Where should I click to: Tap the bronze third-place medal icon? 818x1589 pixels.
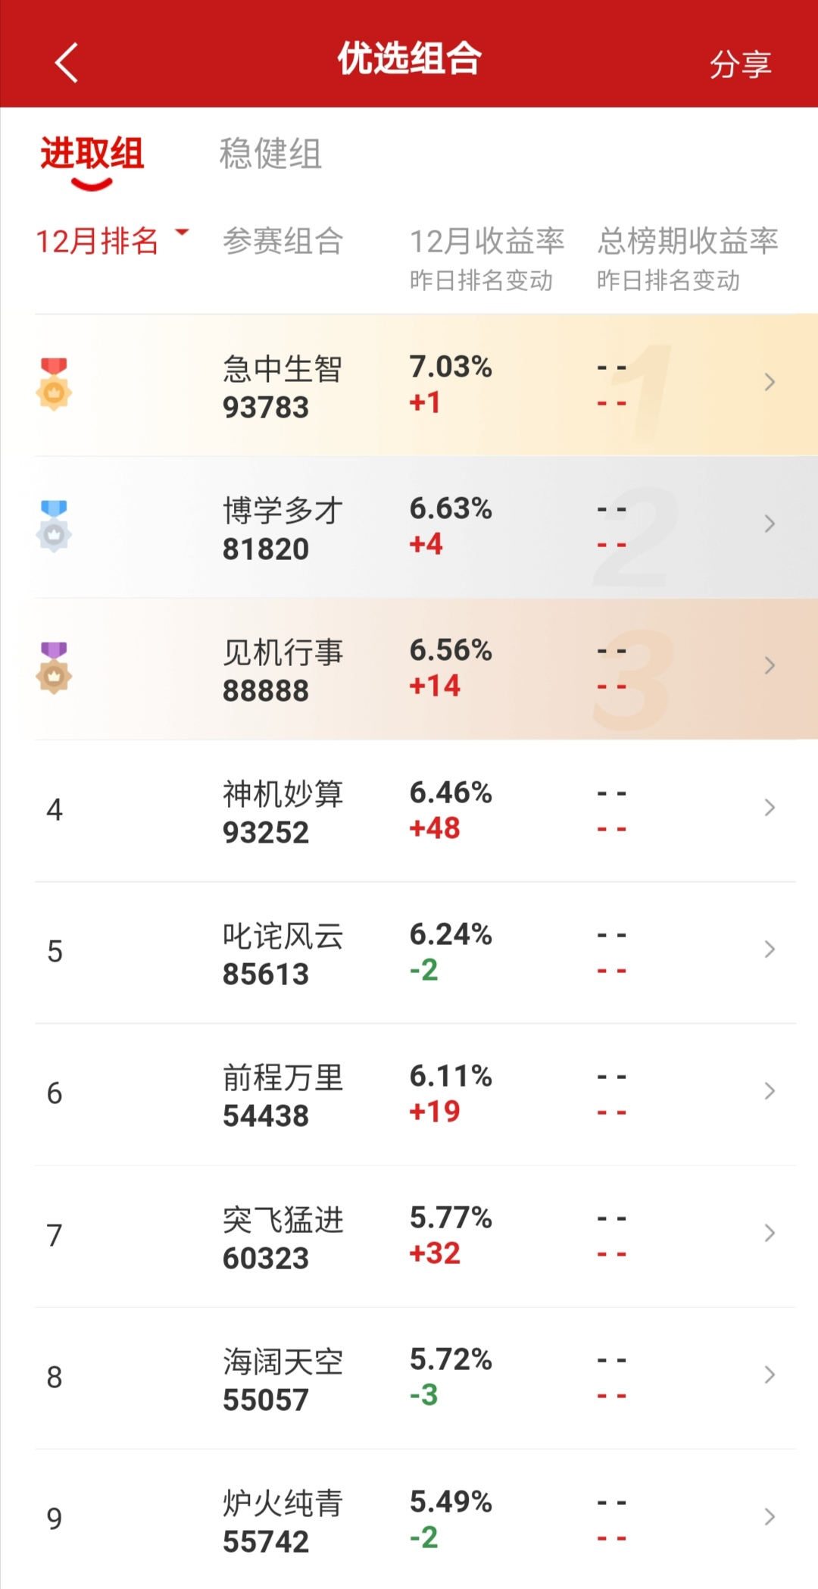click(54, 668)
